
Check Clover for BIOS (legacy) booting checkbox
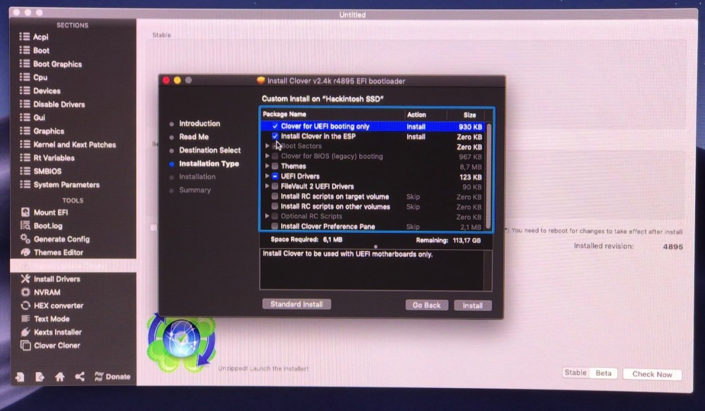[x=275, y=156]
